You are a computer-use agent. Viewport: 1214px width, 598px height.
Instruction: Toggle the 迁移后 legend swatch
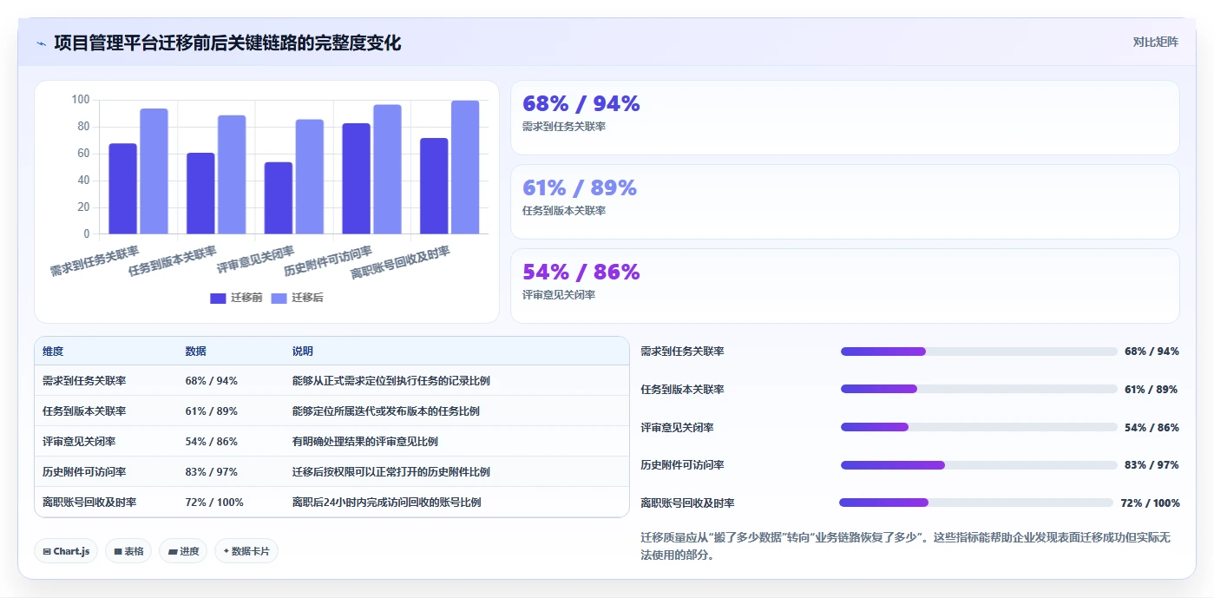click(279, 298)
